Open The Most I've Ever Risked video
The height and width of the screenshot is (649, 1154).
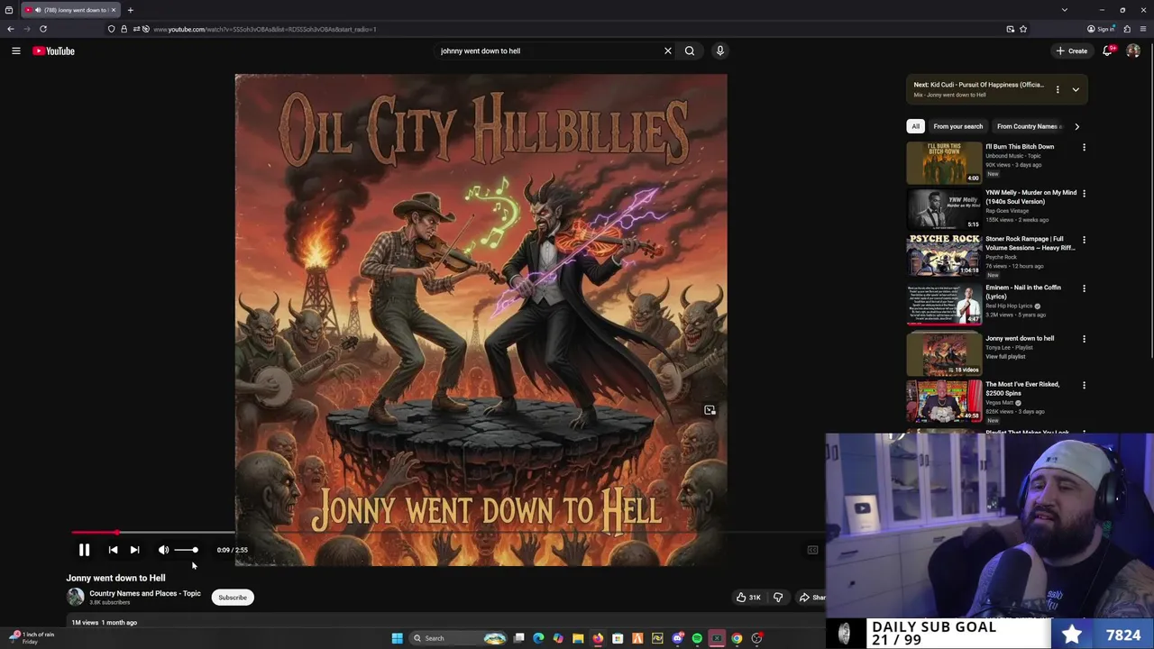pyautogui.click(x=944, y=400)
